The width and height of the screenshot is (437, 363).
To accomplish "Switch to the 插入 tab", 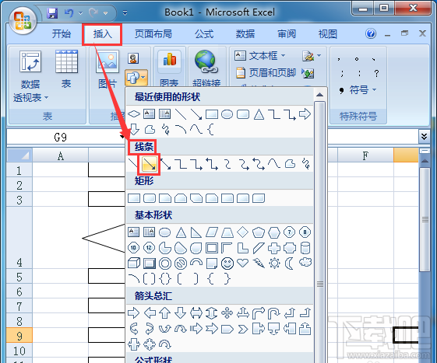I will pyautogui.click(x=102, y=34).
